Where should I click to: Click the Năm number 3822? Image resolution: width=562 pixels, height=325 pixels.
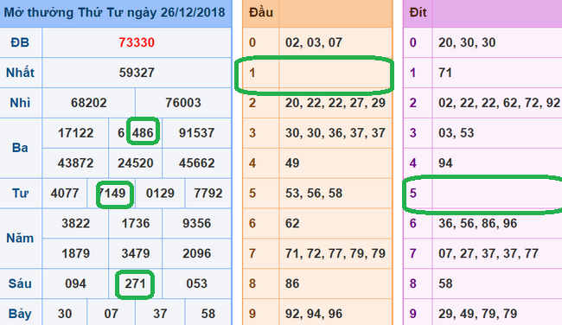(75, 223)
